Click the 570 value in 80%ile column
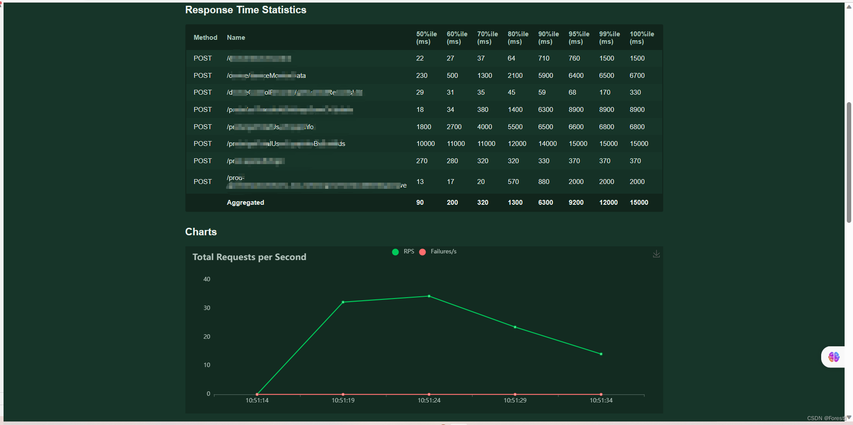The height and width of the screenshot is (425, 853). 513,182
